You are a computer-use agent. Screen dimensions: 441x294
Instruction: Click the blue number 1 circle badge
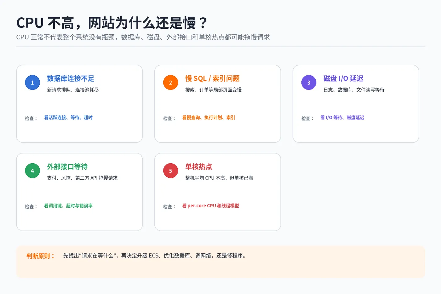(x=32, y=83)
